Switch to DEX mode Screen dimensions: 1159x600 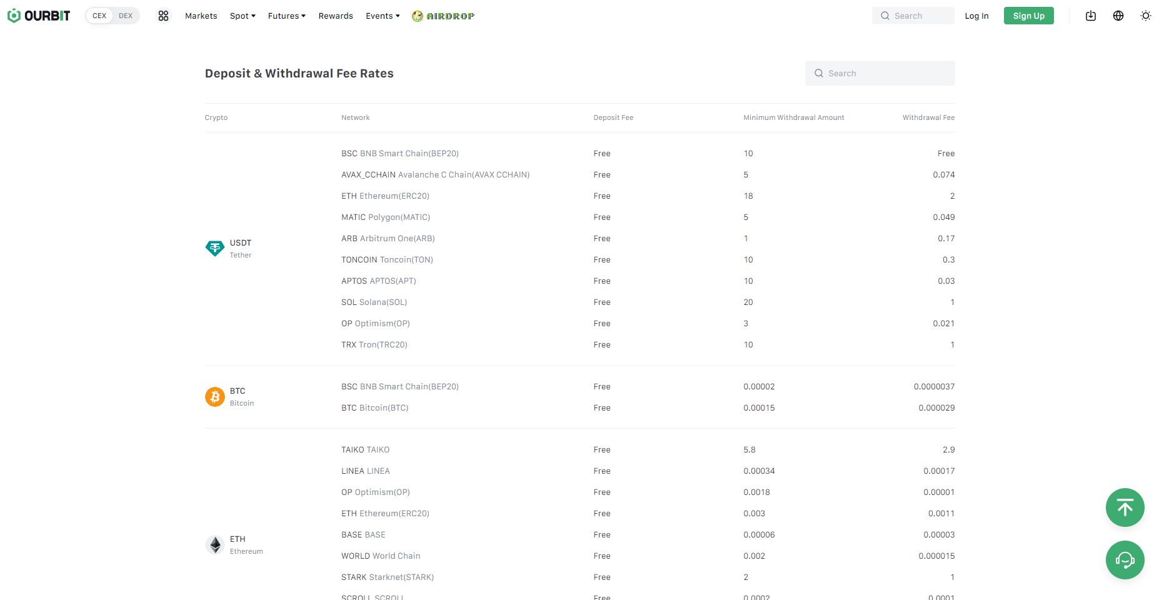(126, 16)
